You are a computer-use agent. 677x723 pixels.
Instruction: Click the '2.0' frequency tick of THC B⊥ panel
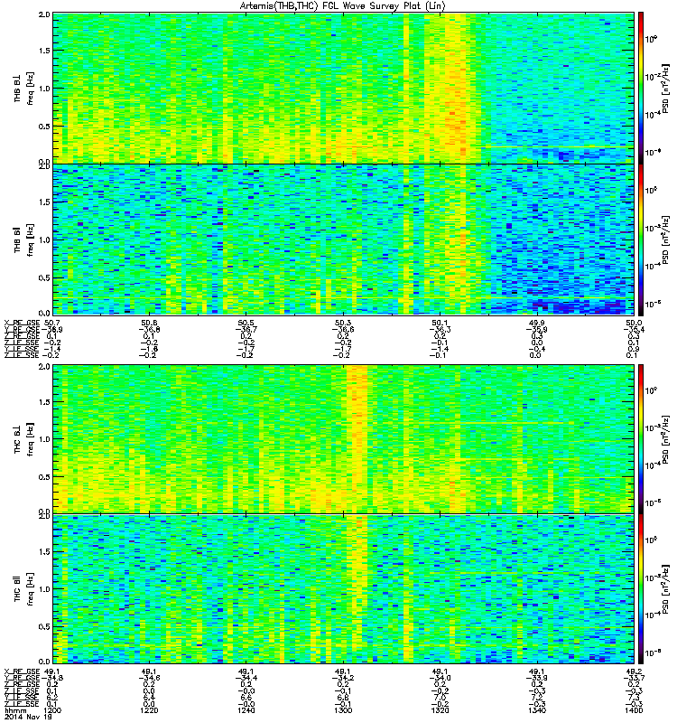pyautogui.click(x=44, y=367)
